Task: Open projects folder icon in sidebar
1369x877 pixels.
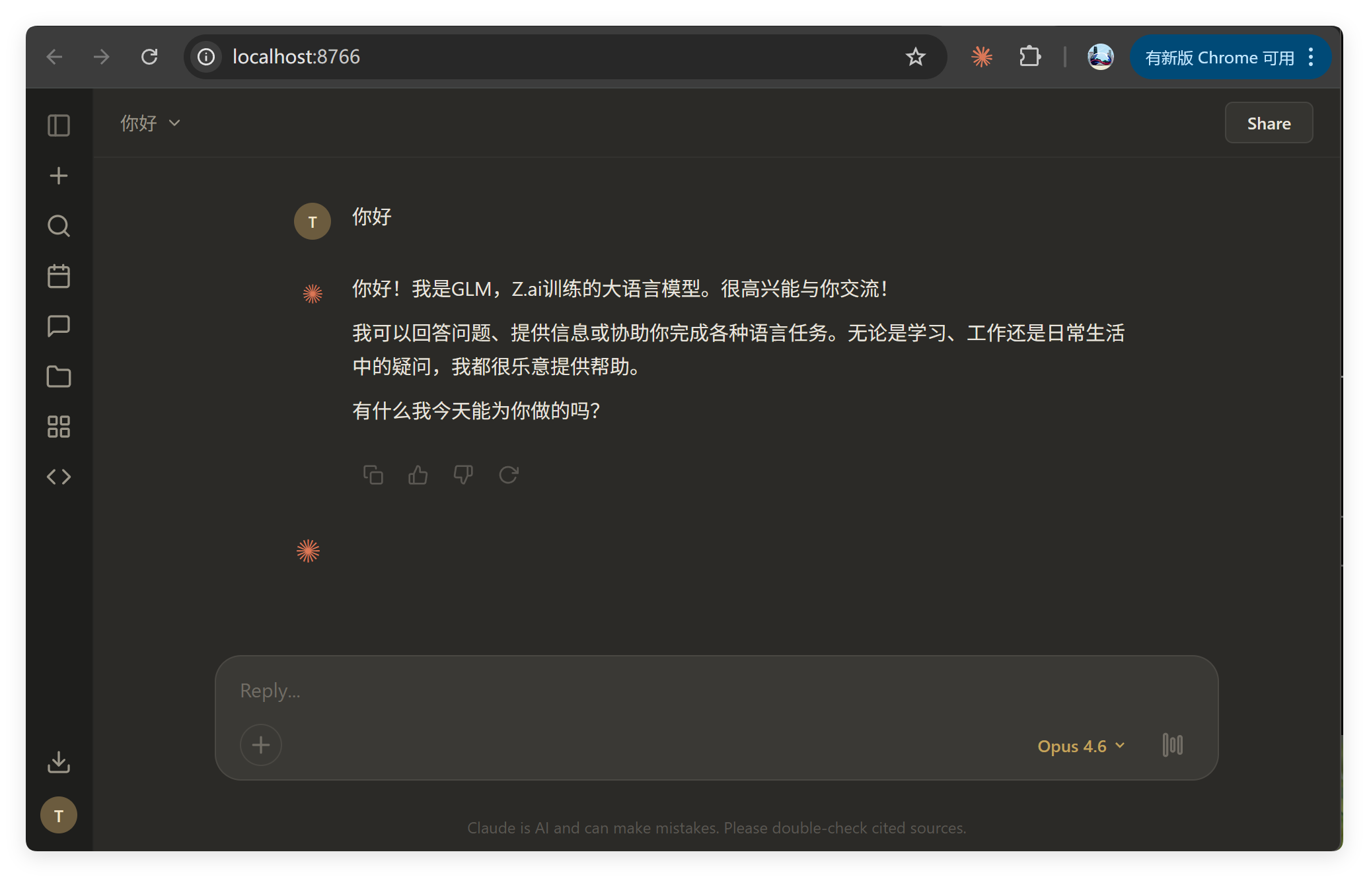Action: [x=59, y=376]
